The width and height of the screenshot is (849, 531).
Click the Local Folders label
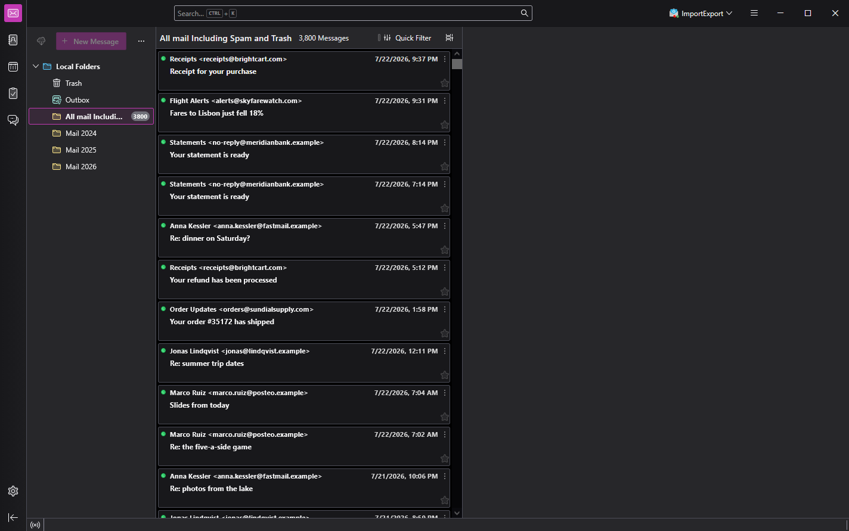click(78, 66)
